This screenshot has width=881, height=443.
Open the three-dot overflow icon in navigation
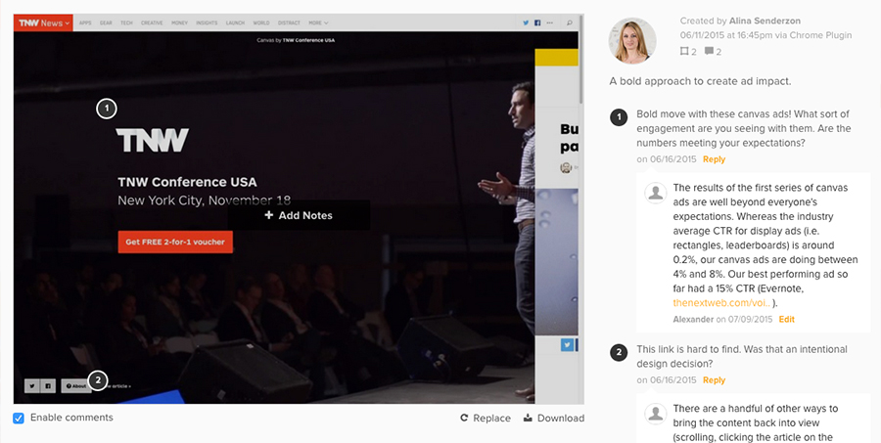pos(549,23)
